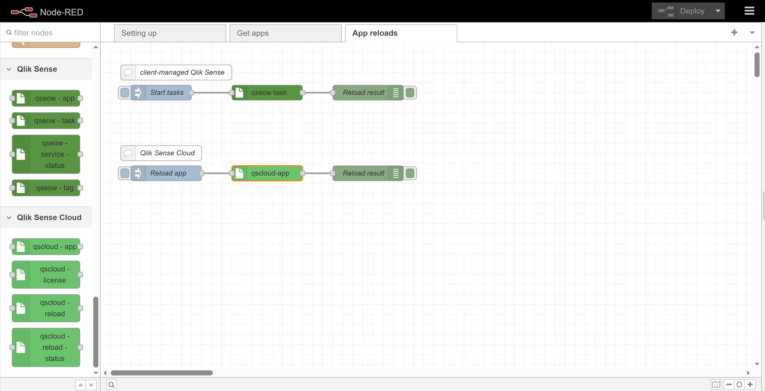765x391 pixels.
Task: Collapse all palette categories
Action: click(x=81, y=385)
